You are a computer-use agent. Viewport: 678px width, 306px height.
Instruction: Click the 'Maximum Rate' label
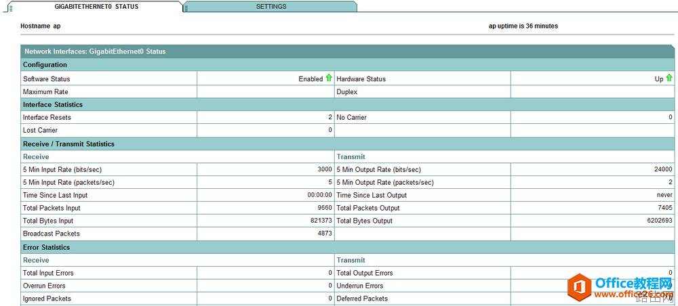tap(45, 92)
